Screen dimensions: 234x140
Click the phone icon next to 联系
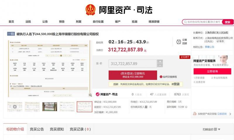click(x=218, y=41)
